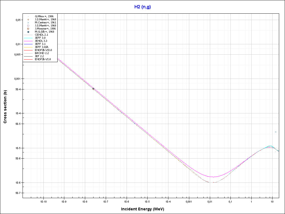
Task: Click the blue JEFF 3.1 legend line
Action: [x=28, y=44]
